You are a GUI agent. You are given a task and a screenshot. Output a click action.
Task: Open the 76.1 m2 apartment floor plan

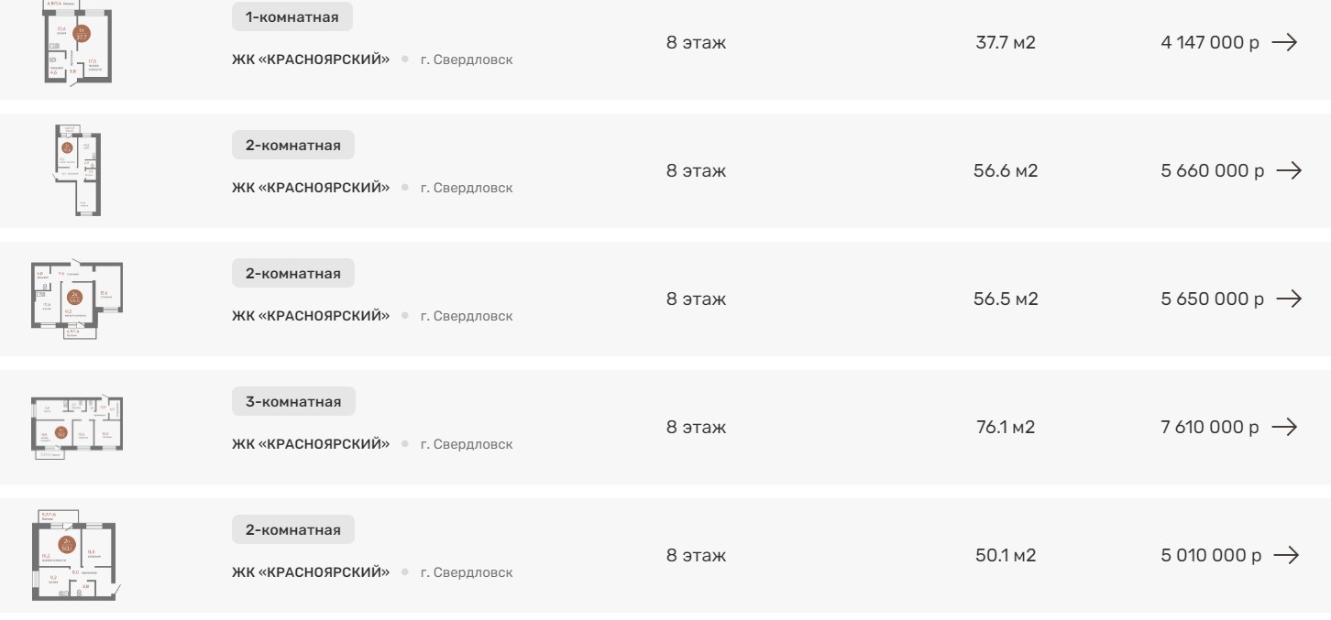coord(77,428)
